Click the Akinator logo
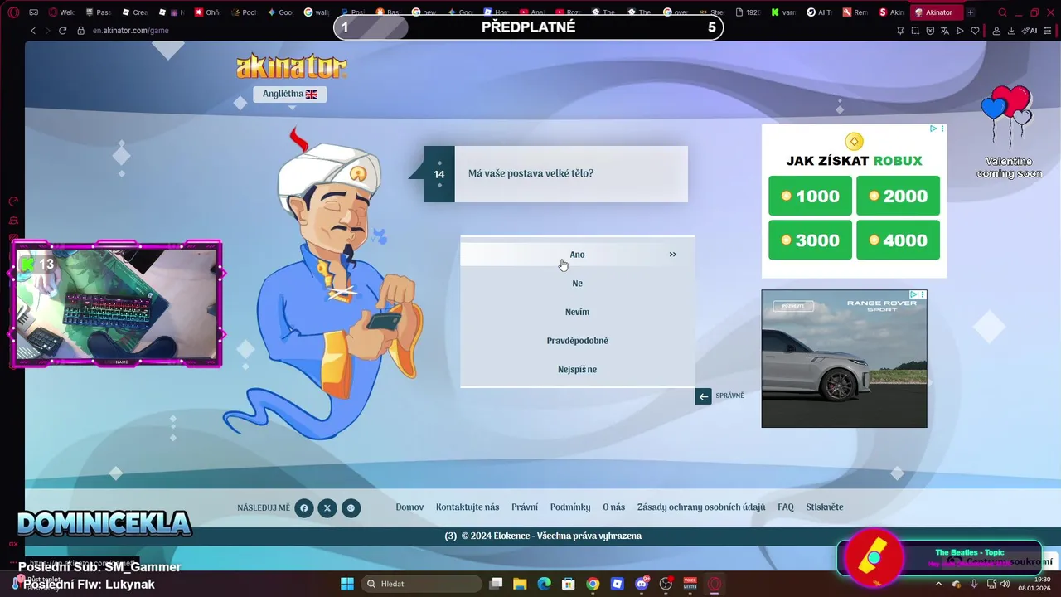Viewport: 1061px width, 597px height. pos(291,66)
